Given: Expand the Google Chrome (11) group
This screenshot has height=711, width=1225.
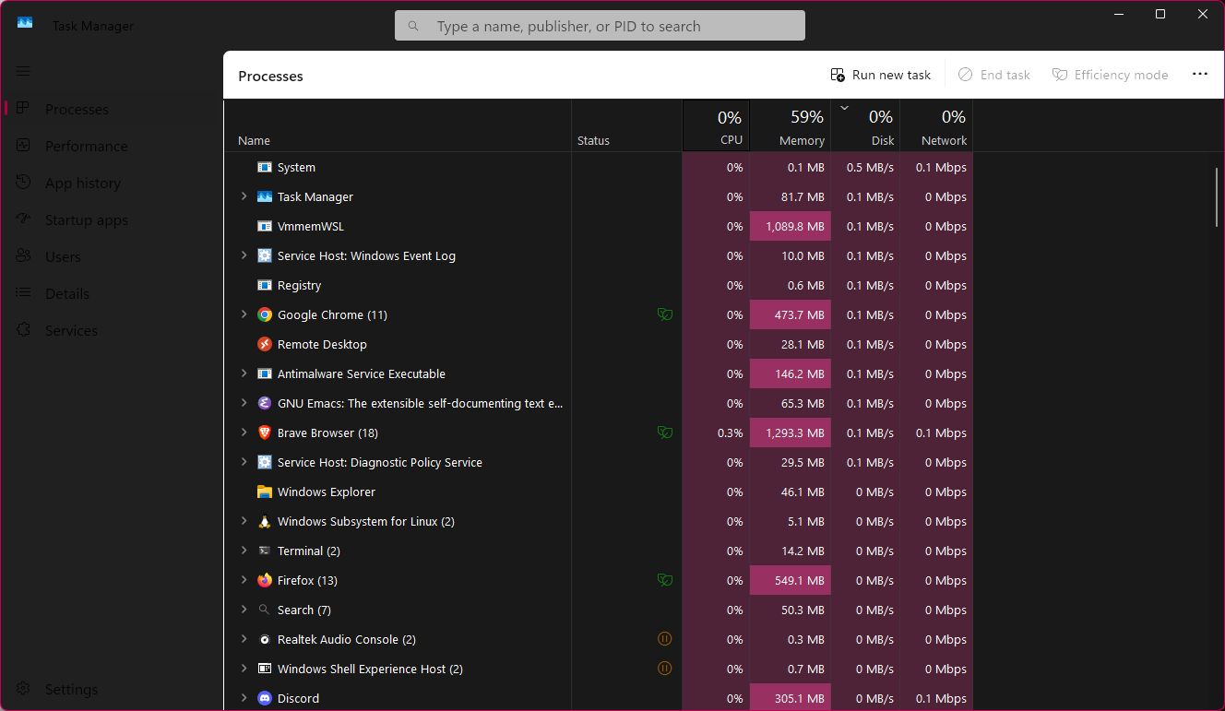Looking at the screenshot, I should [244, 314].
